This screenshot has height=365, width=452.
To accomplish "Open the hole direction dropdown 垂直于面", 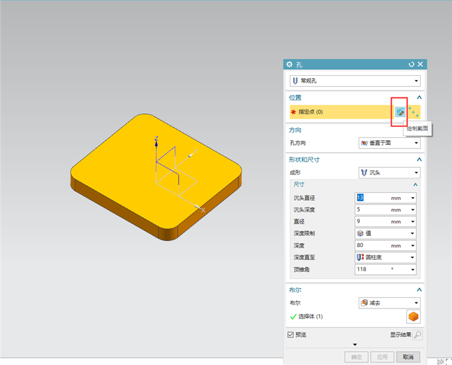I will pos(389,143).
